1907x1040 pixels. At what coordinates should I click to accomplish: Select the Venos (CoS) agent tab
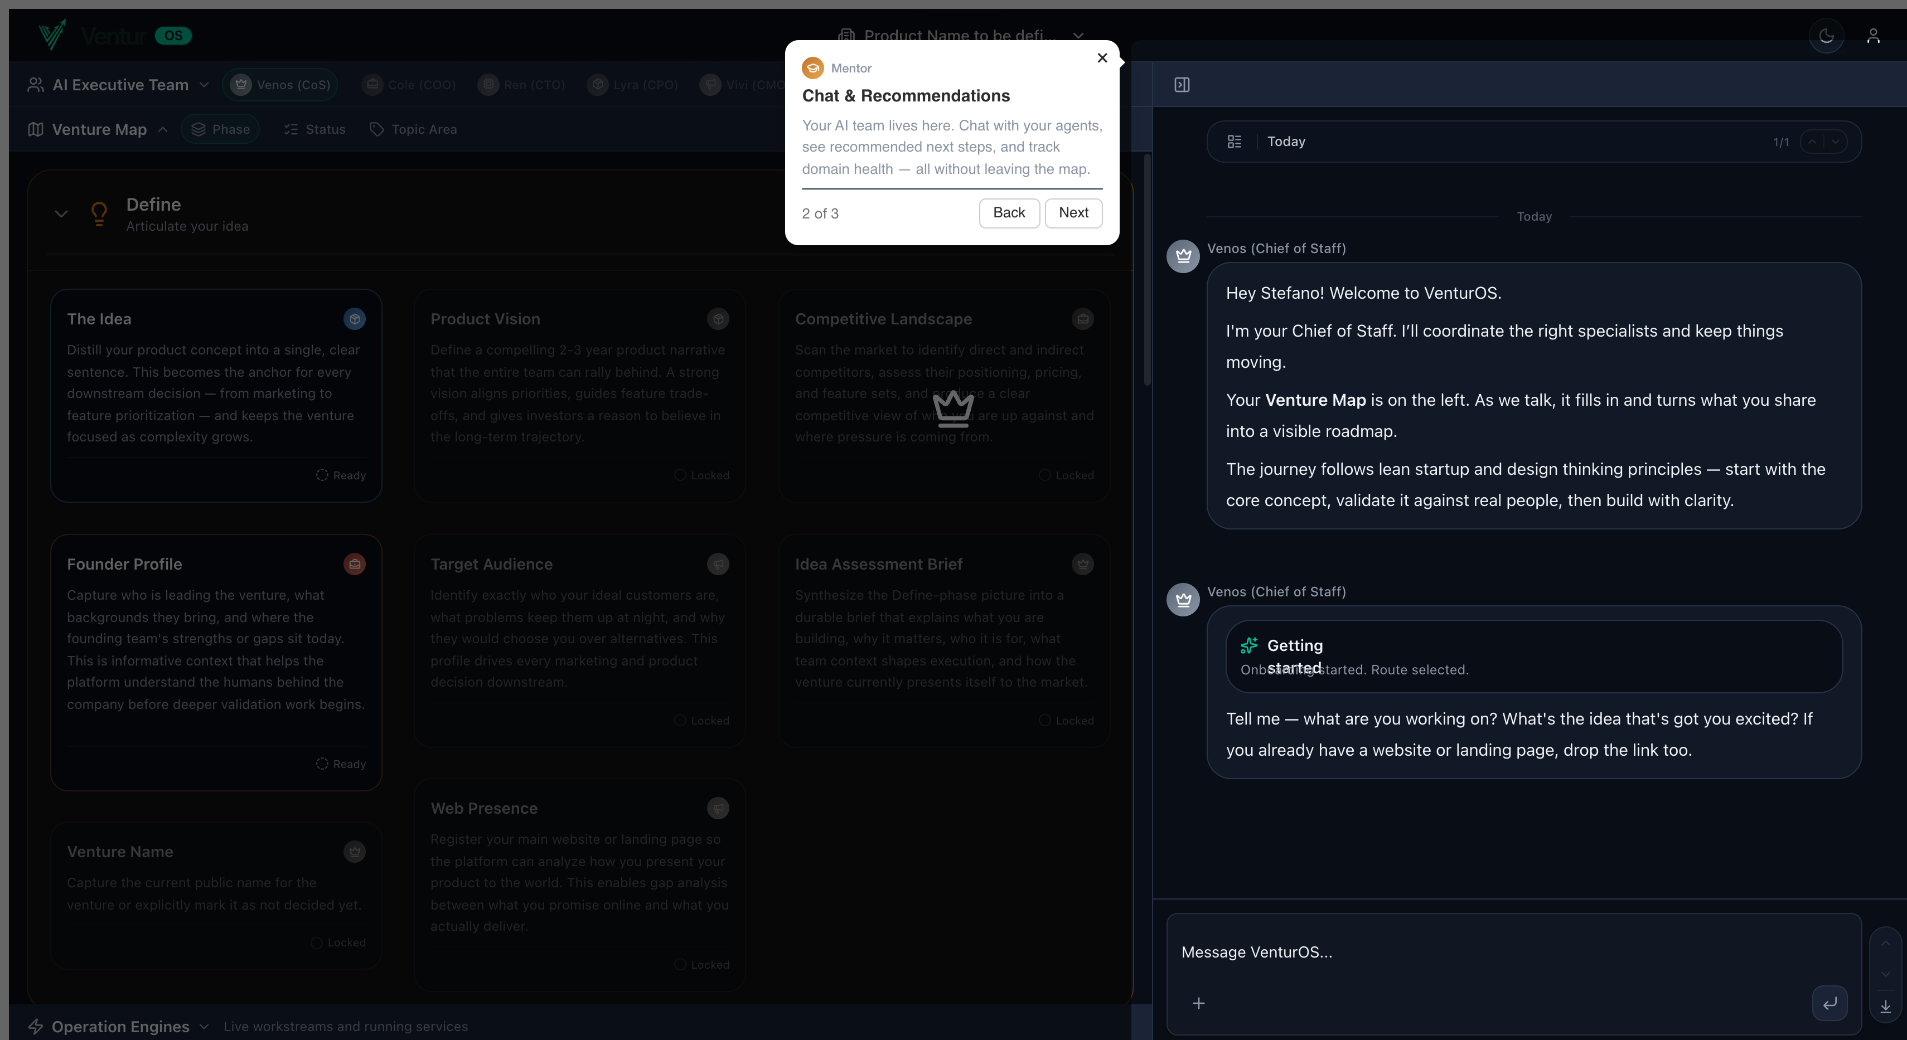point(280,85)
